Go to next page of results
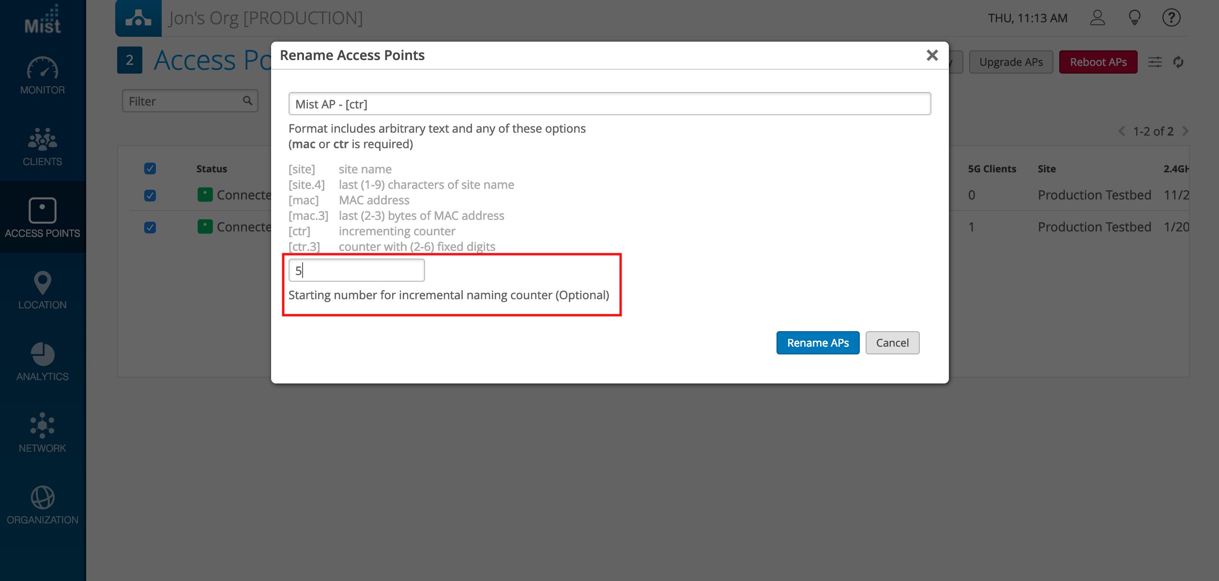 (x=1185, y=131)
